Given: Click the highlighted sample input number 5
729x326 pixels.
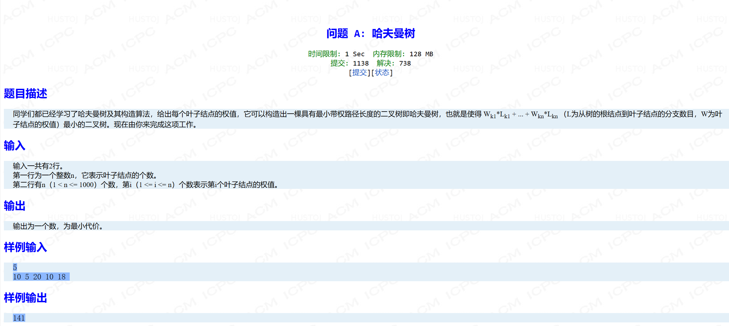Looking at the screenshot, I should (x=15, y=267).
